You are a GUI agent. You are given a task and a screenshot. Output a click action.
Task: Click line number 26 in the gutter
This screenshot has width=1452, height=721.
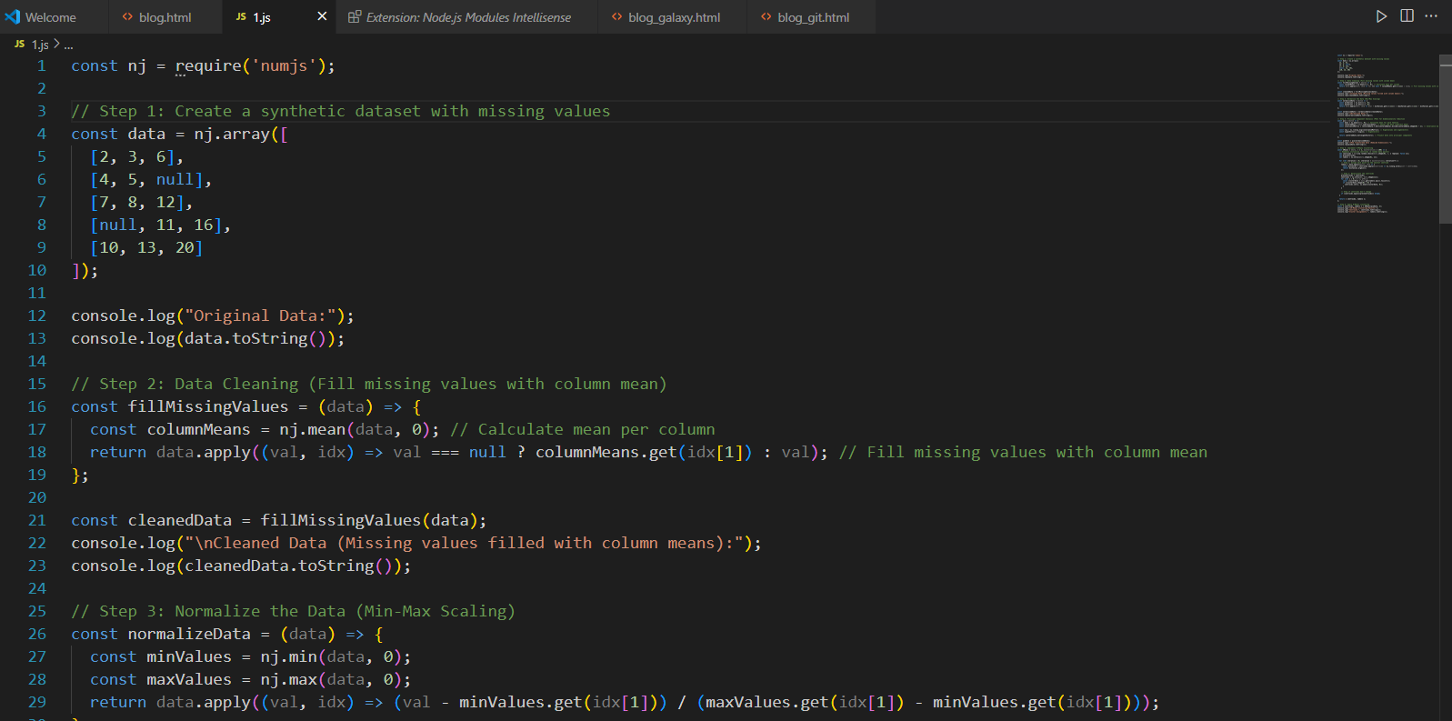point(36,634)
